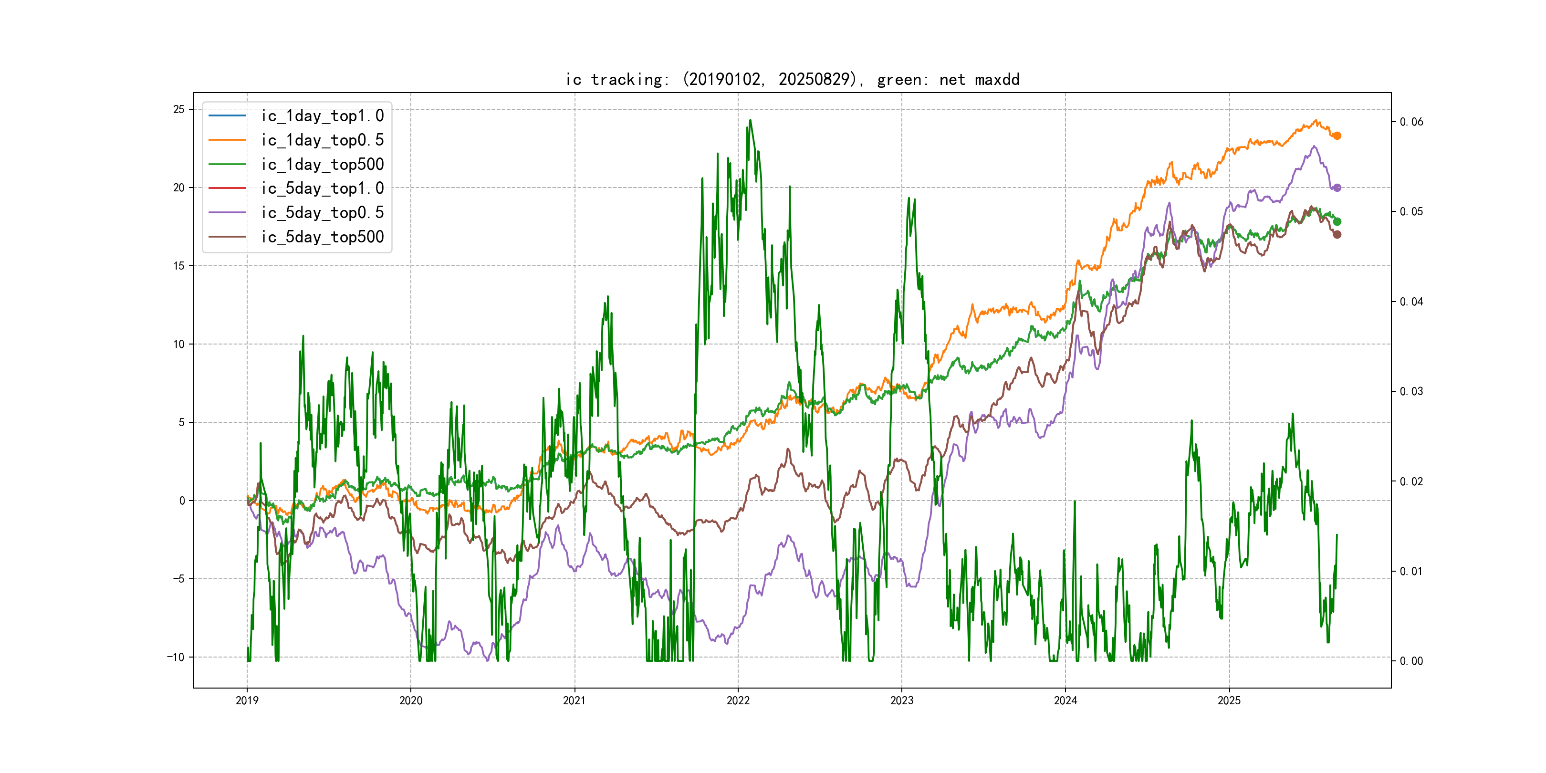This screenshot has width=1546, height=773.
Task: Click the ic_1day_top0.5 legend label
Action: (x=322, y=140)
